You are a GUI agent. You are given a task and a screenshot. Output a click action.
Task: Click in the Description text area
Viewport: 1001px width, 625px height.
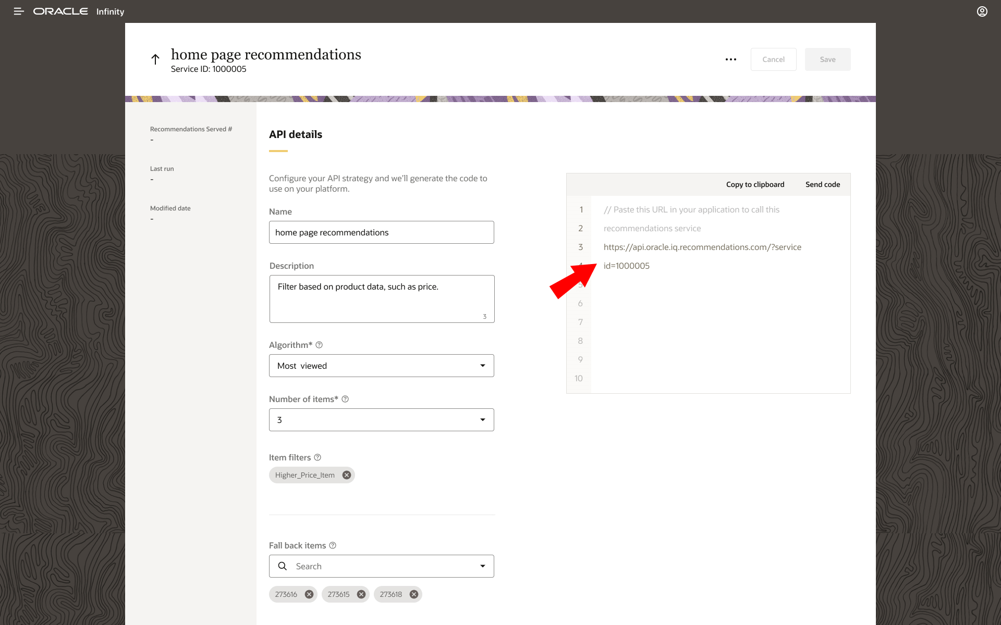click(x=381, y=299)
